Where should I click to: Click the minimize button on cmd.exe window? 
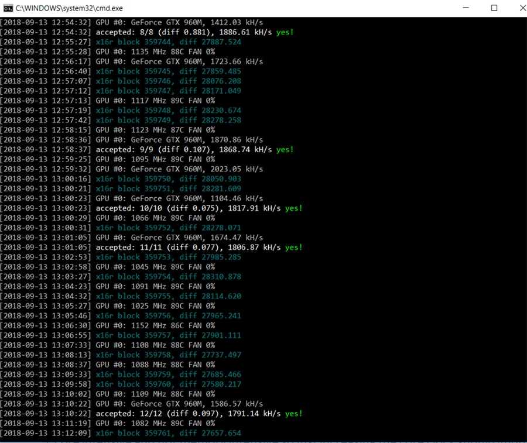pos(467,8)
